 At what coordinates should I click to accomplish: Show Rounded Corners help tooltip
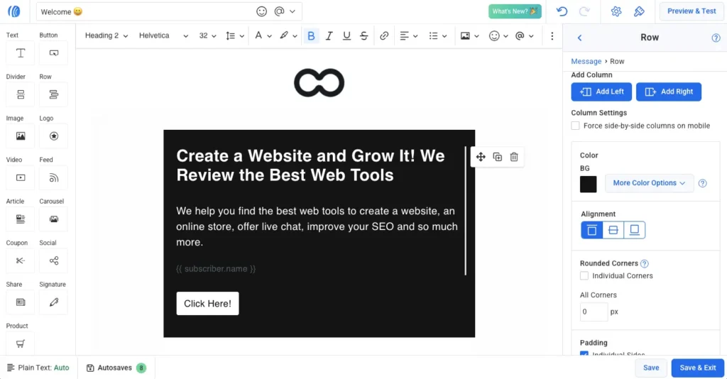645,263
